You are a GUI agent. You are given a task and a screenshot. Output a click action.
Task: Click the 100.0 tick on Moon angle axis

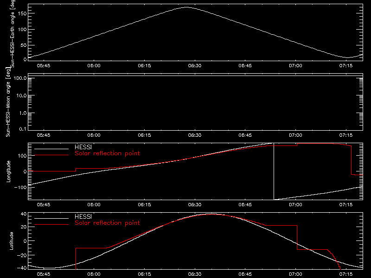click(20, 78)
